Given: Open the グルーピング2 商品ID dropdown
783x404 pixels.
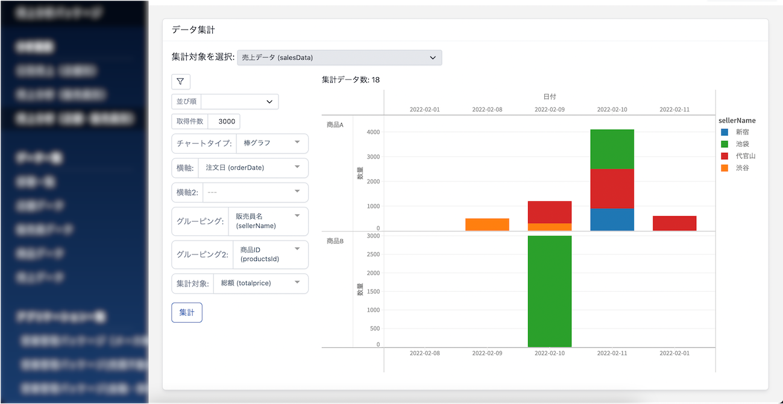Looking at the screenshot, I should pyautogui.click(x=271, y=254).
